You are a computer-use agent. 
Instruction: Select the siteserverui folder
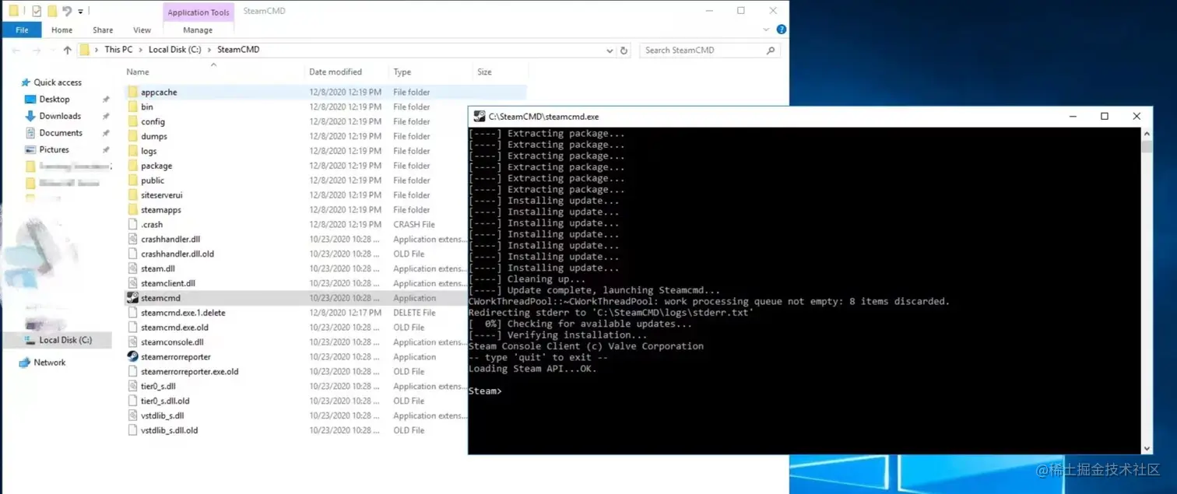[162, 195]
